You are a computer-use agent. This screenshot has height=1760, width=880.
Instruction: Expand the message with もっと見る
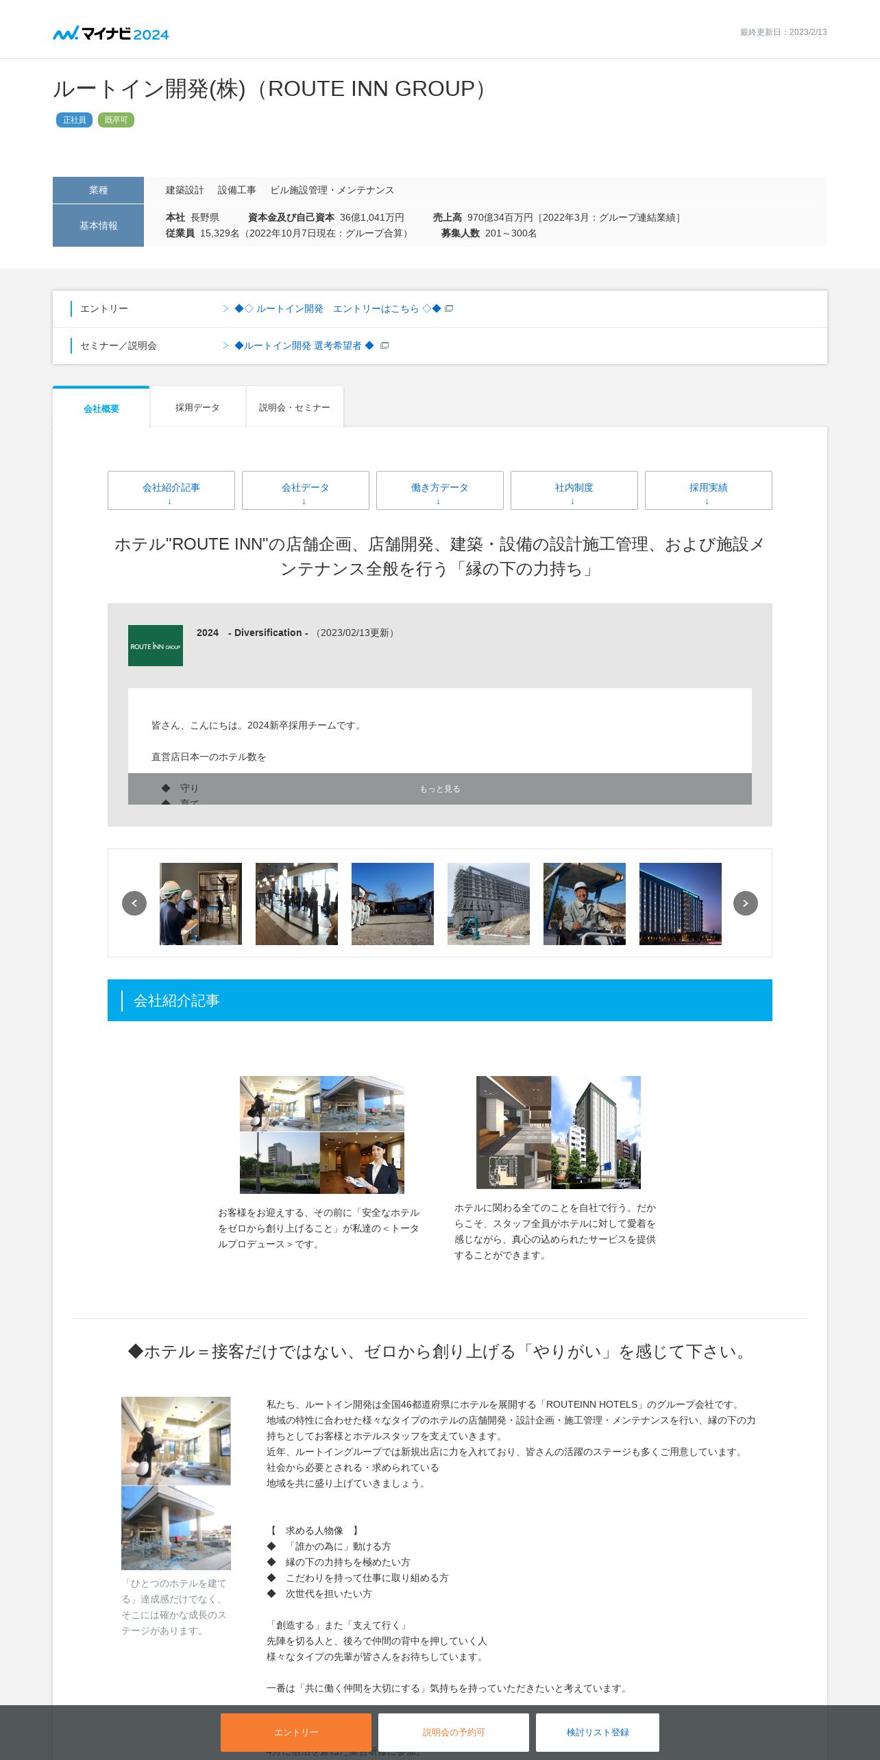click(440, 789)
